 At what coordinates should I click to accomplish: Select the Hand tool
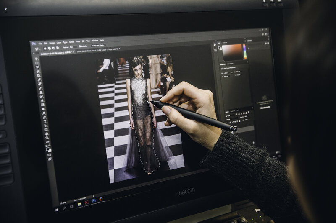click(x=47, y=134)
